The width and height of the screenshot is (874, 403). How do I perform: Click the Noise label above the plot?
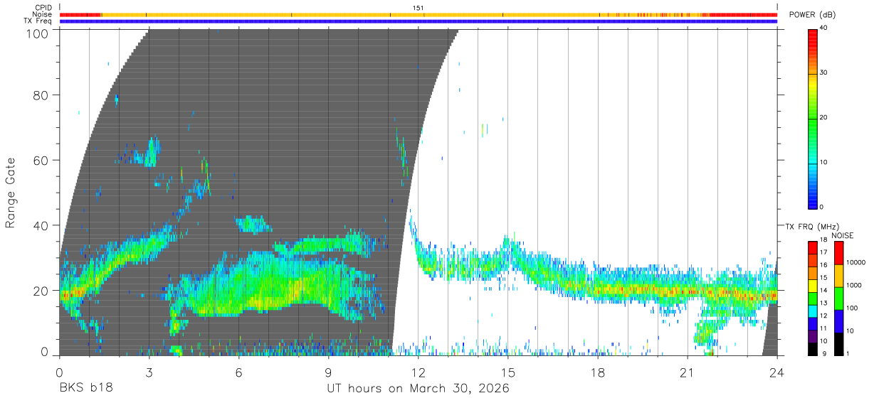point(43,14)
